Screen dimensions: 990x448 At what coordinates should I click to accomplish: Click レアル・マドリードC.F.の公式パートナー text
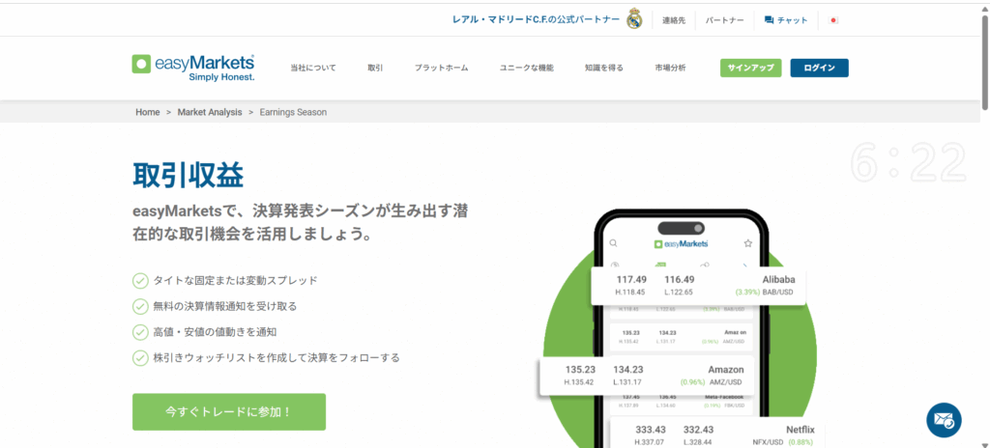click(536, 19)
